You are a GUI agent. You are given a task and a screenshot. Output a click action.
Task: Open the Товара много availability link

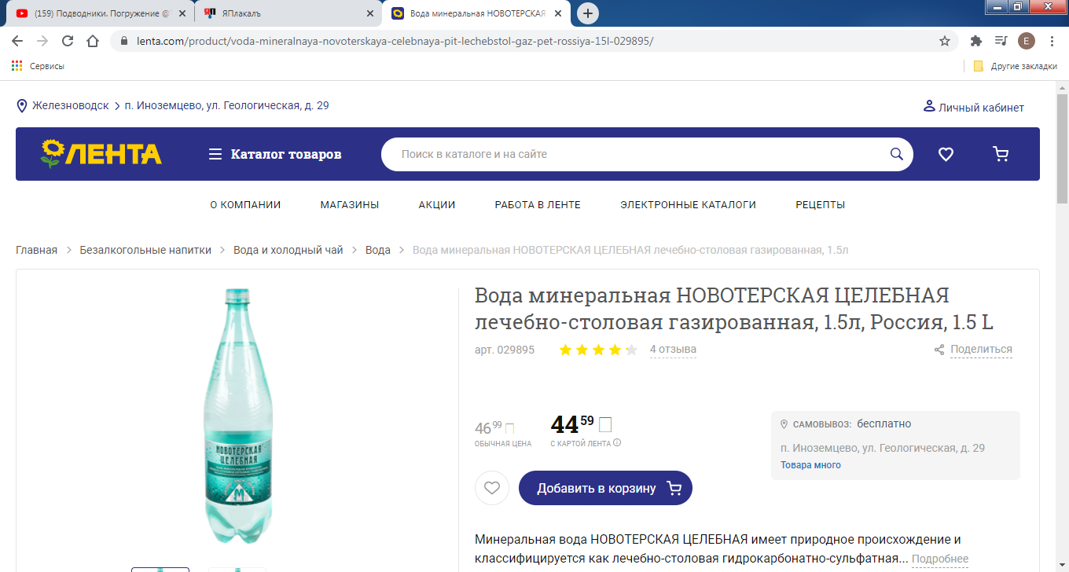[x=810, y=465]
